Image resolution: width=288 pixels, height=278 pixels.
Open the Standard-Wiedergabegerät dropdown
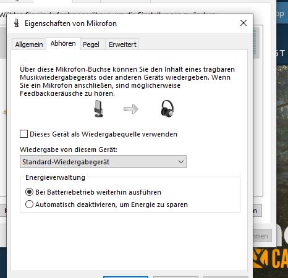point(103,162)
